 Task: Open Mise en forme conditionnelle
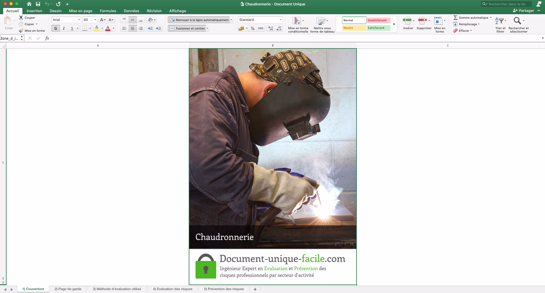click(x=298, y=25)
